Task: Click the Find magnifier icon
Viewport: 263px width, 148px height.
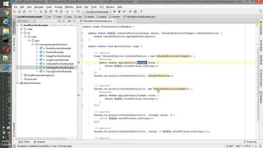Action: 57,12
